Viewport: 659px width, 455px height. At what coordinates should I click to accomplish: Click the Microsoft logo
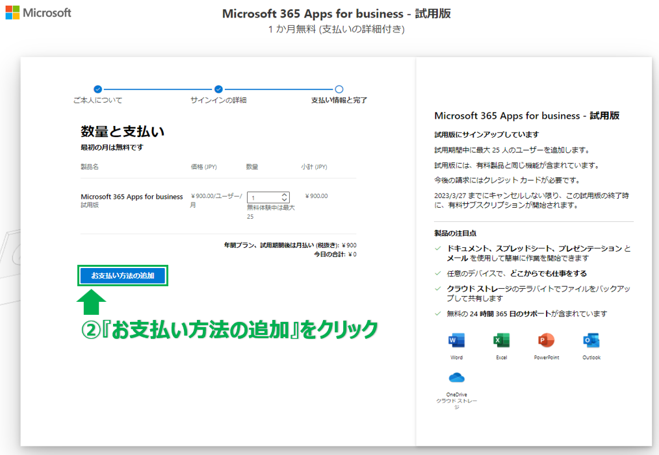[x=38, y=12]
